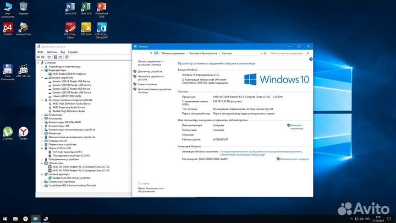The width and height of the screenshot is (396, 223).
Task: Expand Клавиатуры node in device tree
Action: click(42, 115)
